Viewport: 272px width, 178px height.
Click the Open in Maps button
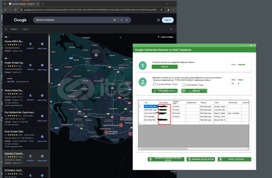point(166,37)
